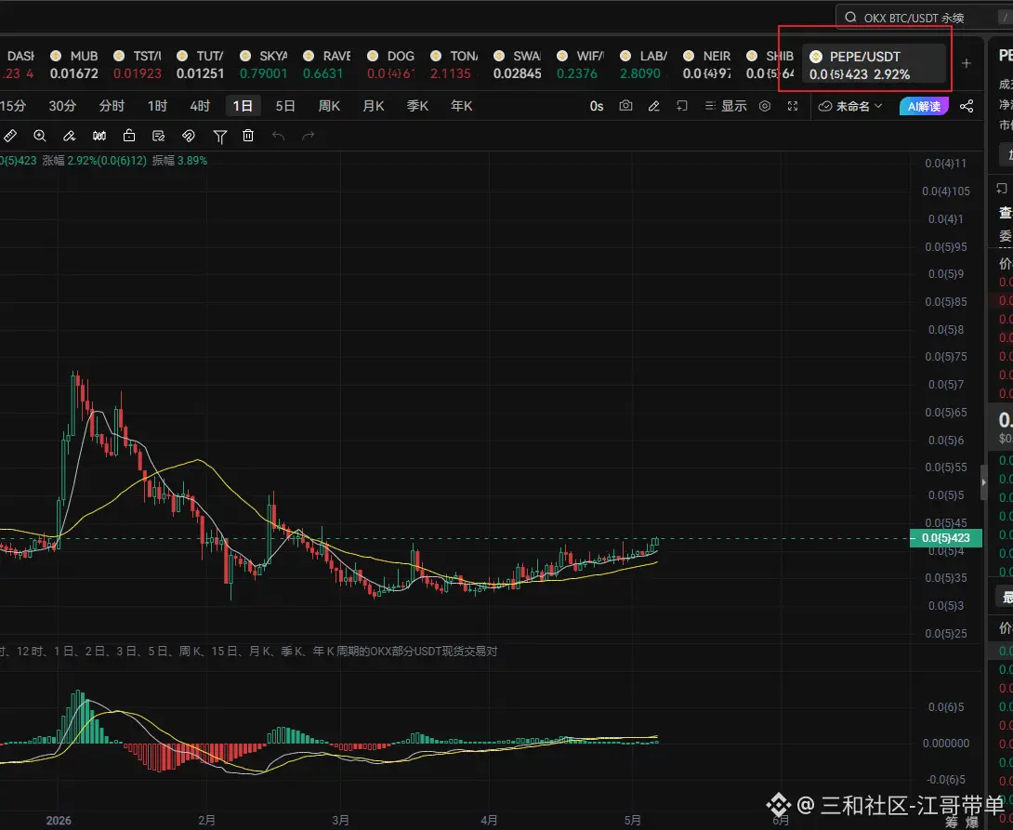
Task: Enter fullscreen chart mode
Action: tap(793, 106)
